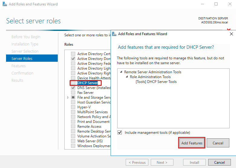Select Role Administration Tools label
236x168 pixels.
click(x=150, y=77)
